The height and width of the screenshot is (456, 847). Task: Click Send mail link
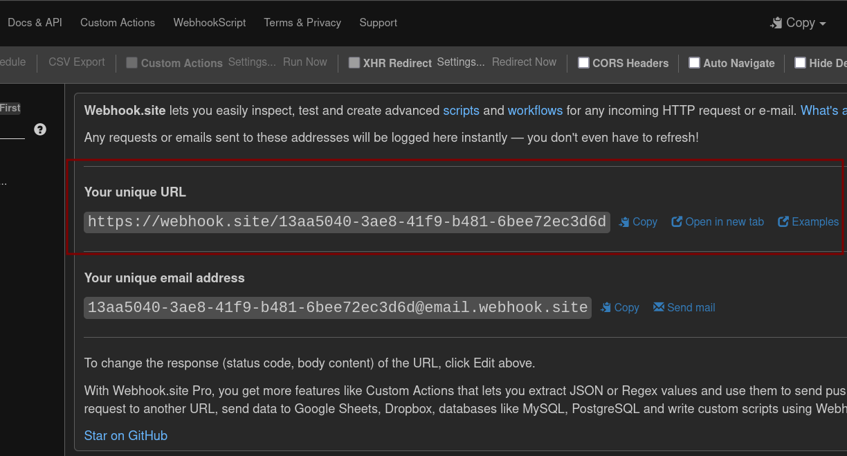[x=684, y=308]
